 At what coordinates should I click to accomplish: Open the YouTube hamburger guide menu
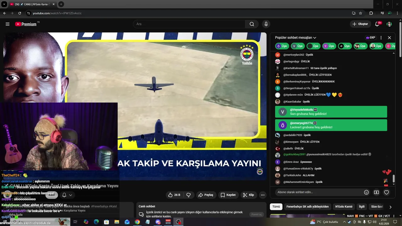(x=8, y=24)
